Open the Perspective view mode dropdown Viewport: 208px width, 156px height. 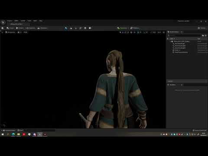10,32
